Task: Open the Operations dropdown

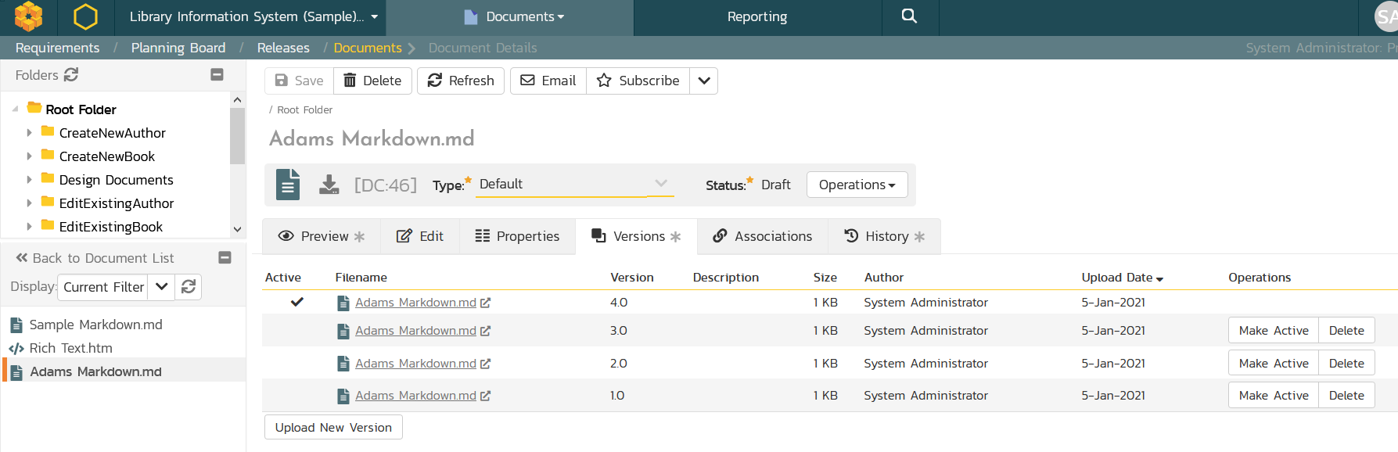Action: pyautogui.click(x=857, y=185)
